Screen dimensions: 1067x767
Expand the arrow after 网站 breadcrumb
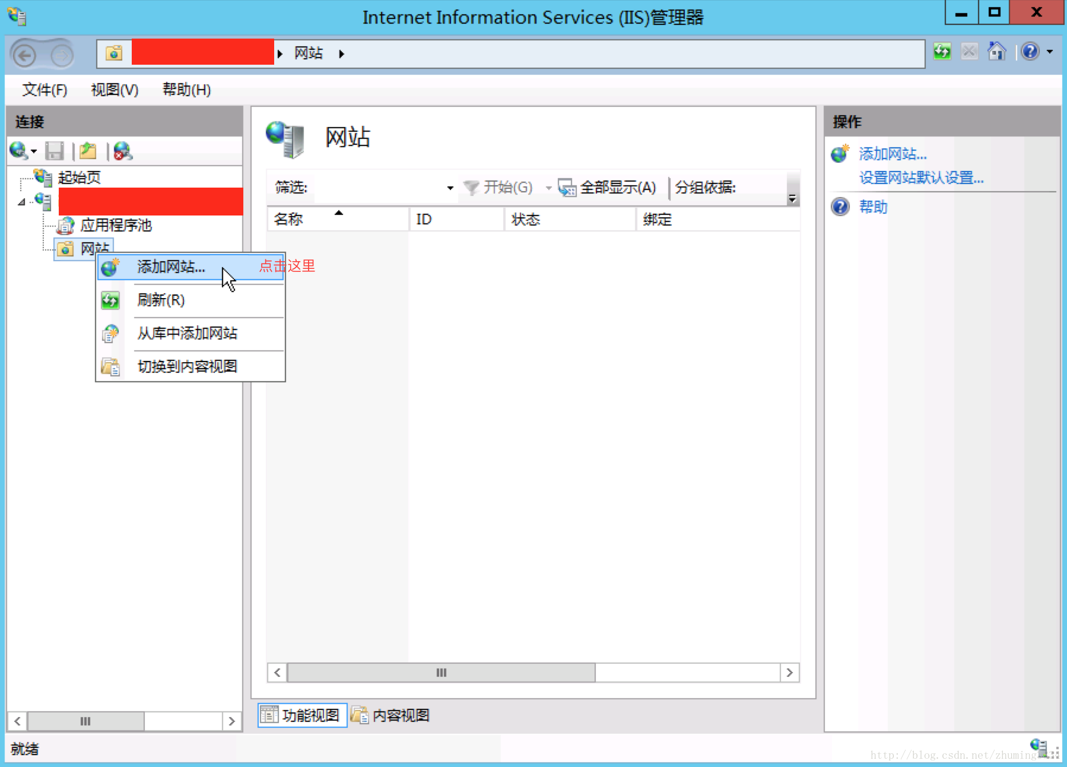click(341, 54)
